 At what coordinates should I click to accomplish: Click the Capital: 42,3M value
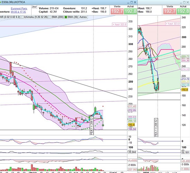click(x=47, y=12)
